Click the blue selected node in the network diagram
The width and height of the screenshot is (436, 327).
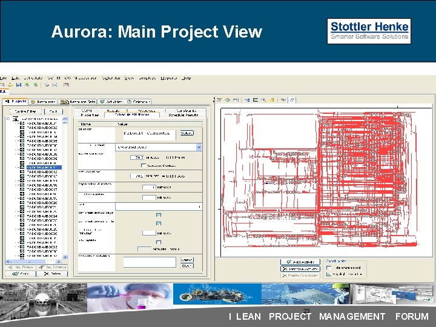click(x=266, y=183)
